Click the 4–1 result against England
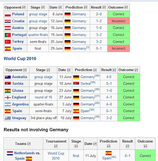158x161 pixels. tap(109, 97)
